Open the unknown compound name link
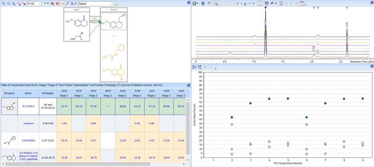Viewport: 374px width, 167px height. tap(28, 123)
